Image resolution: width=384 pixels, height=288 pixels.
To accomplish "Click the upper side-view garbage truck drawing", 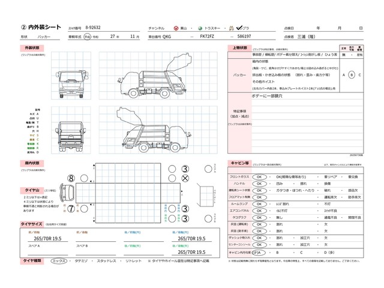I will [x=144, y=78].
